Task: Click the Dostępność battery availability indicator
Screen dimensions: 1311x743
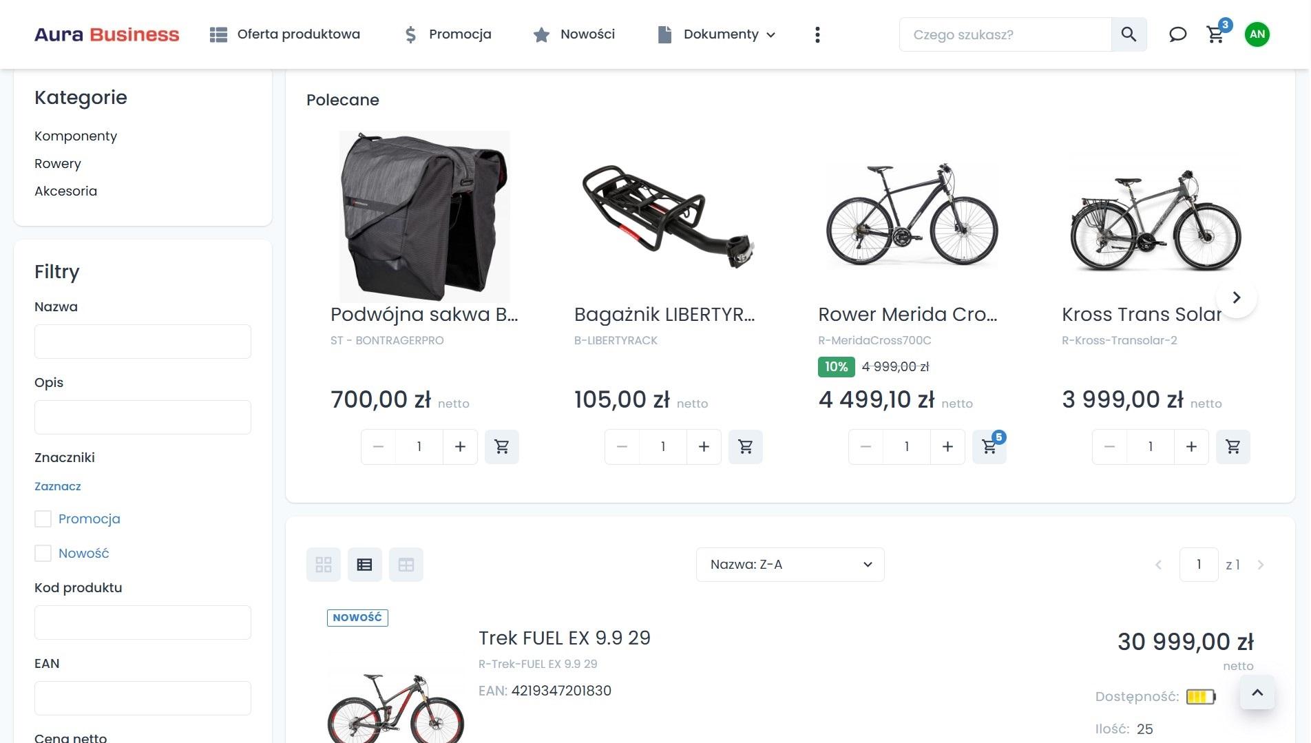Action: point(1201,697)
